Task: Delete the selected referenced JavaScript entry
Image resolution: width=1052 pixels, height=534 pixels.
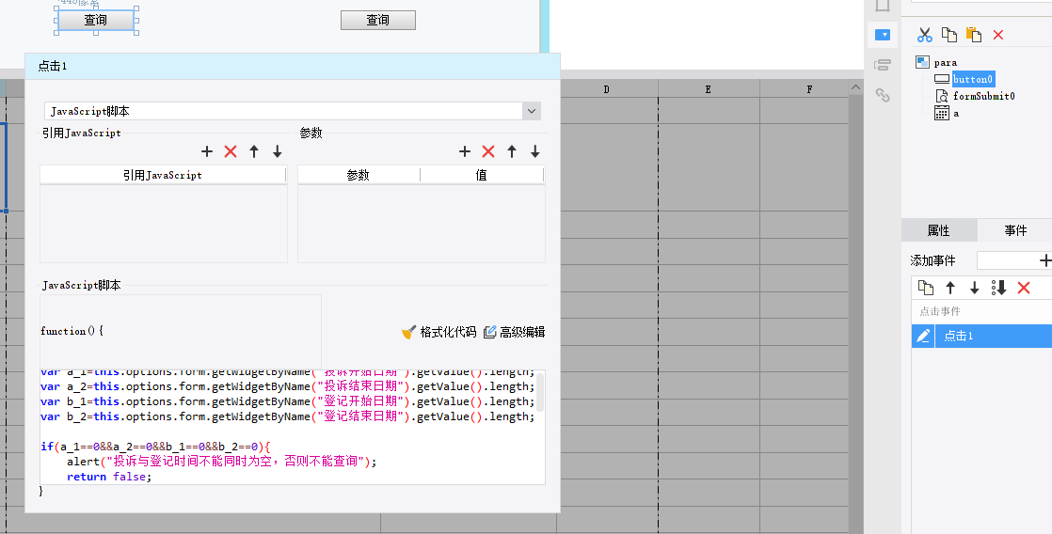Action: (x=231, y=151)
